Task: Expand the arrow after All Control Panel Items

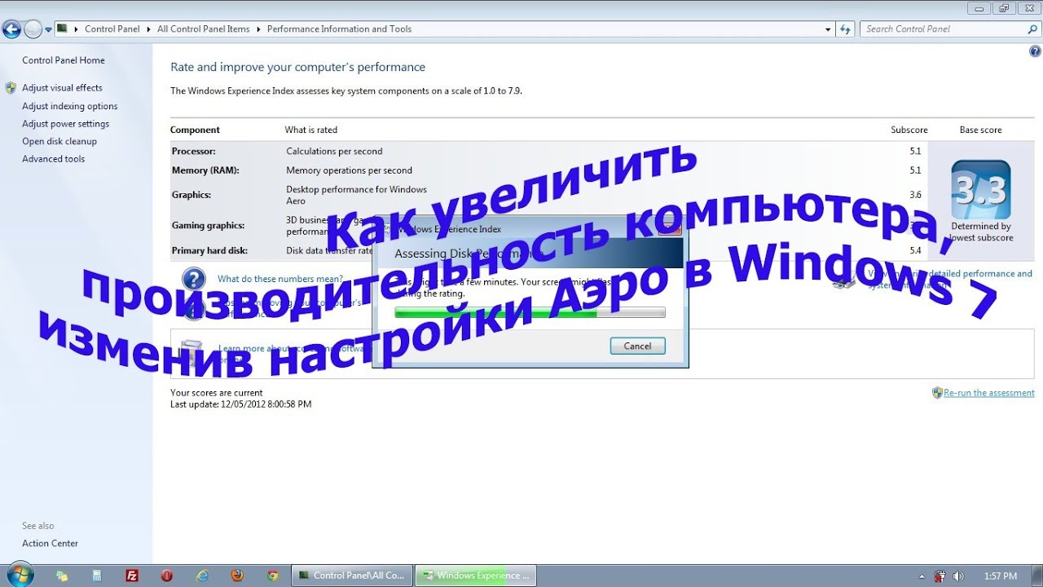Action: 258,29
